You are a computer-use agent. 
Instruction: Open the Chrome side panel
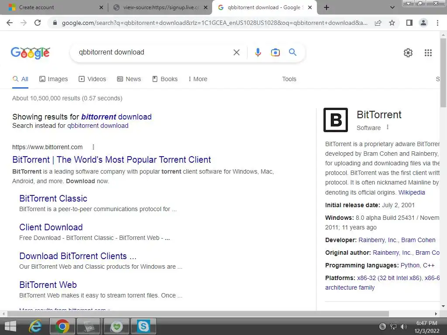coord(409,23)
